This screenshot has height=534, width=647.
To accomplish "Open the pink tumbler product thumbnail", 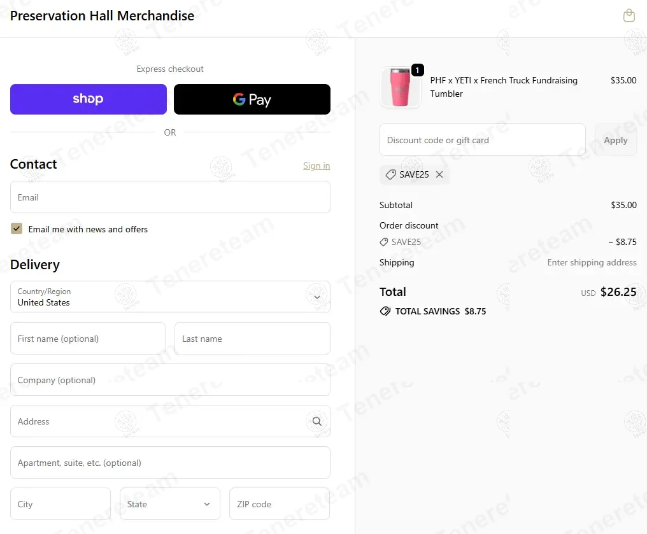I will pos(401,87).
